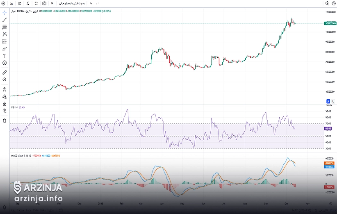337x214 pixels.
Task: Select the ruler measure tool
Action: click(5, 72)
